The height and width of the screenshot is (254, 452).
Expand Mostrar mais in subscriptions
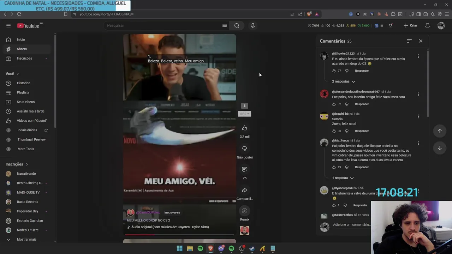coord(27,239)
